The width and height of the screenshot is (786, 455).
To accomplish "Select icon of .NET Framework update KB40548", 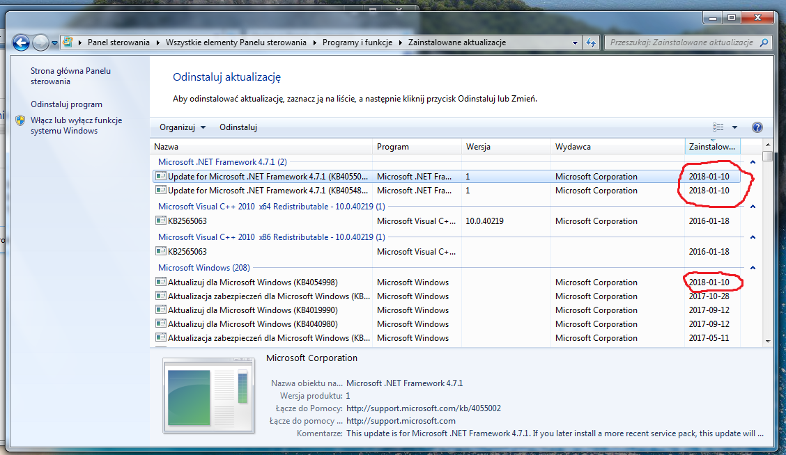I will [x=160, y=190].
